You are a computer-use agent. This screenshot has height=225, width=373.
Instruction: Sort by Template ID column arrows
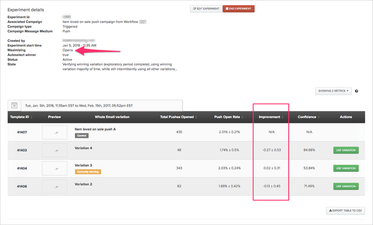[x=32, y=117]
